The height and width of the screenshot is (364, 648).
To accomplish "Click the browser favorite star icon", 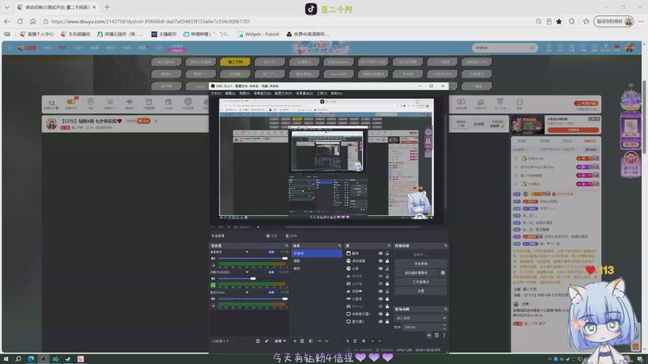I will (x=559, y=22).
